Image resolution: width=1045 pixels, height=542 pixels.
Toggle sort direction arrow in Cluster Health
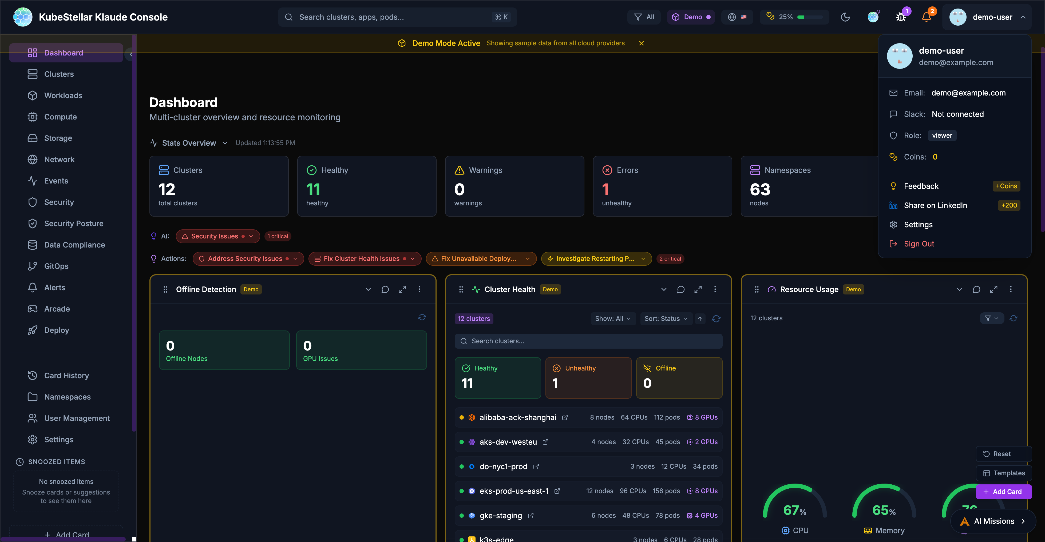(700, 319)
